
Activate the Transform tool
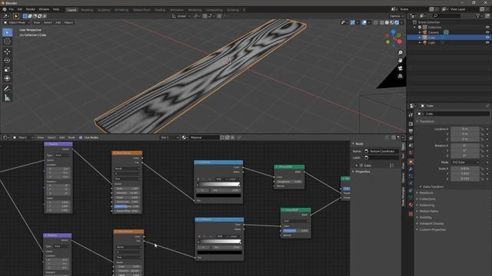point(7,78)
